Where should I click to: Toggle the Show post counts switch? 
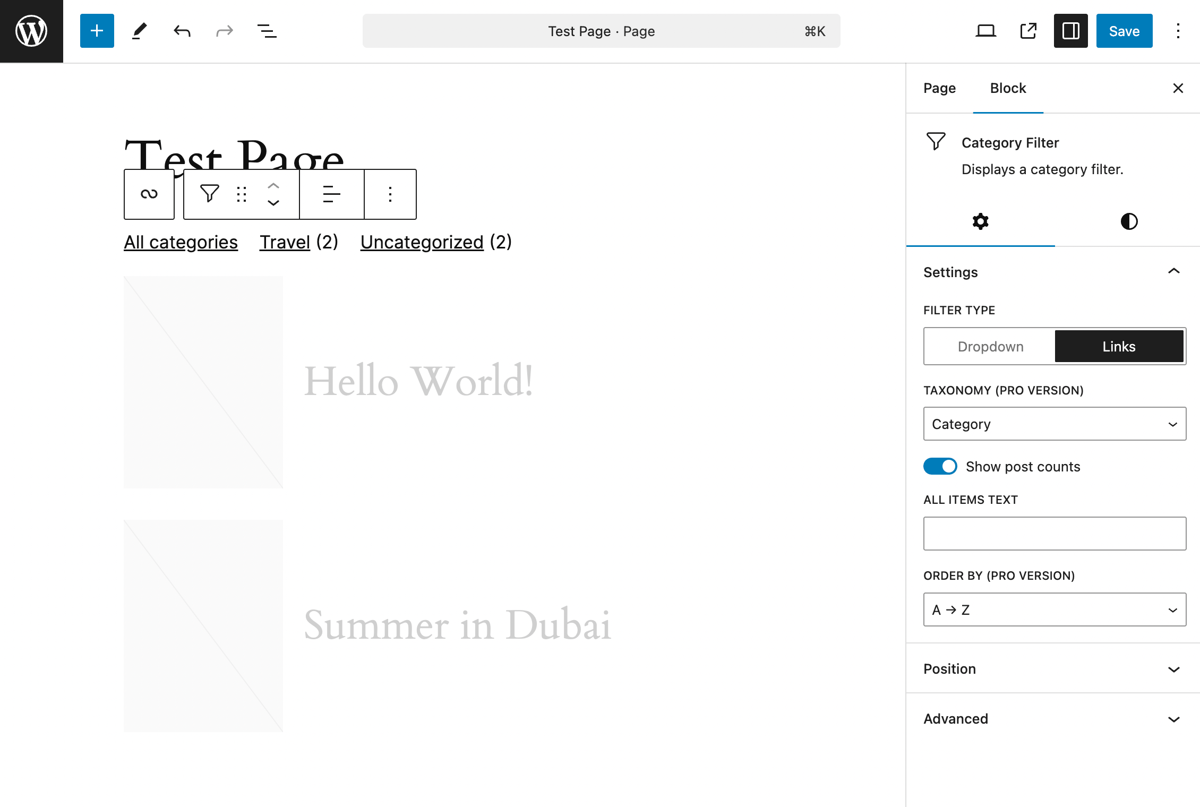click(x=940, y=467)
